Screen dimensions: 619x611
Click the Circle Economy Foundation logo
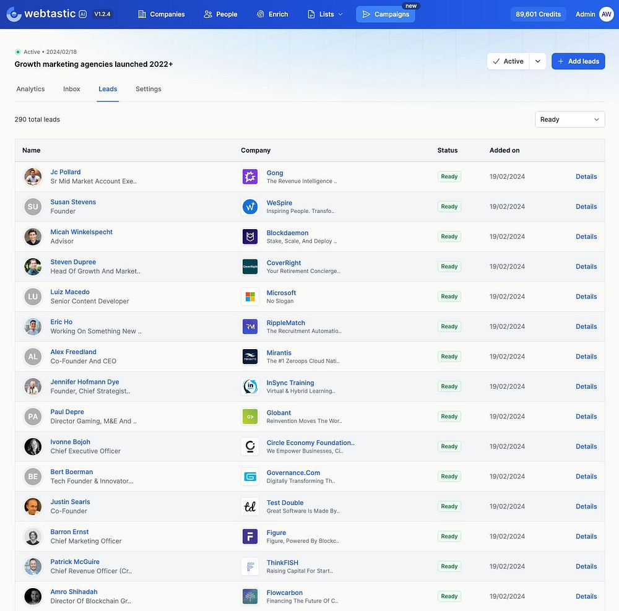click(x=250, y=446)
